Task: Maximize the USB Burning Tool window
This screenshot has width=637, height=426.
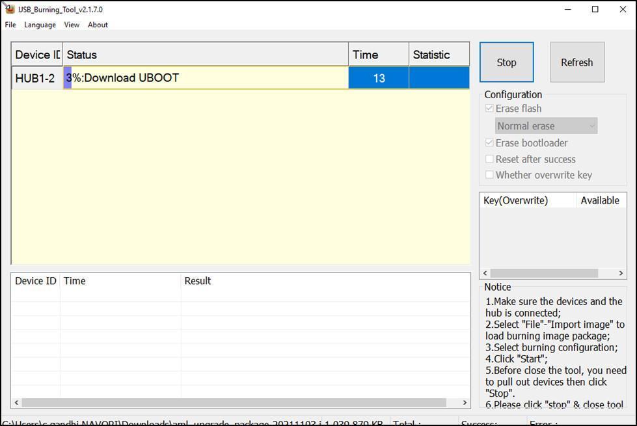Action: tap(595, 9)
